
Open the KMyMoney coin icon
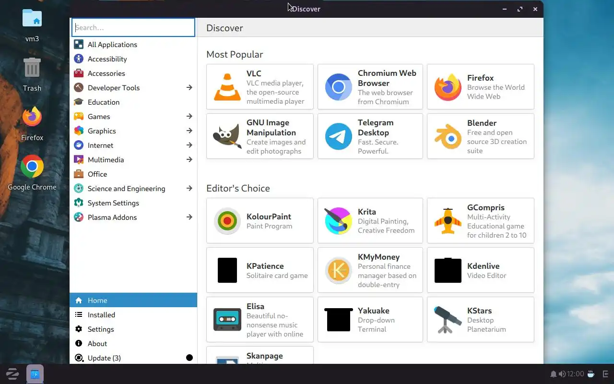click(339, 270)
